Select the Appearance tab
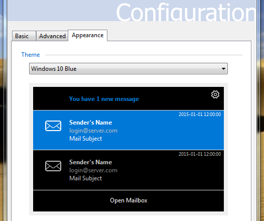This screenshot has width=264, height=221. [87, 35]
